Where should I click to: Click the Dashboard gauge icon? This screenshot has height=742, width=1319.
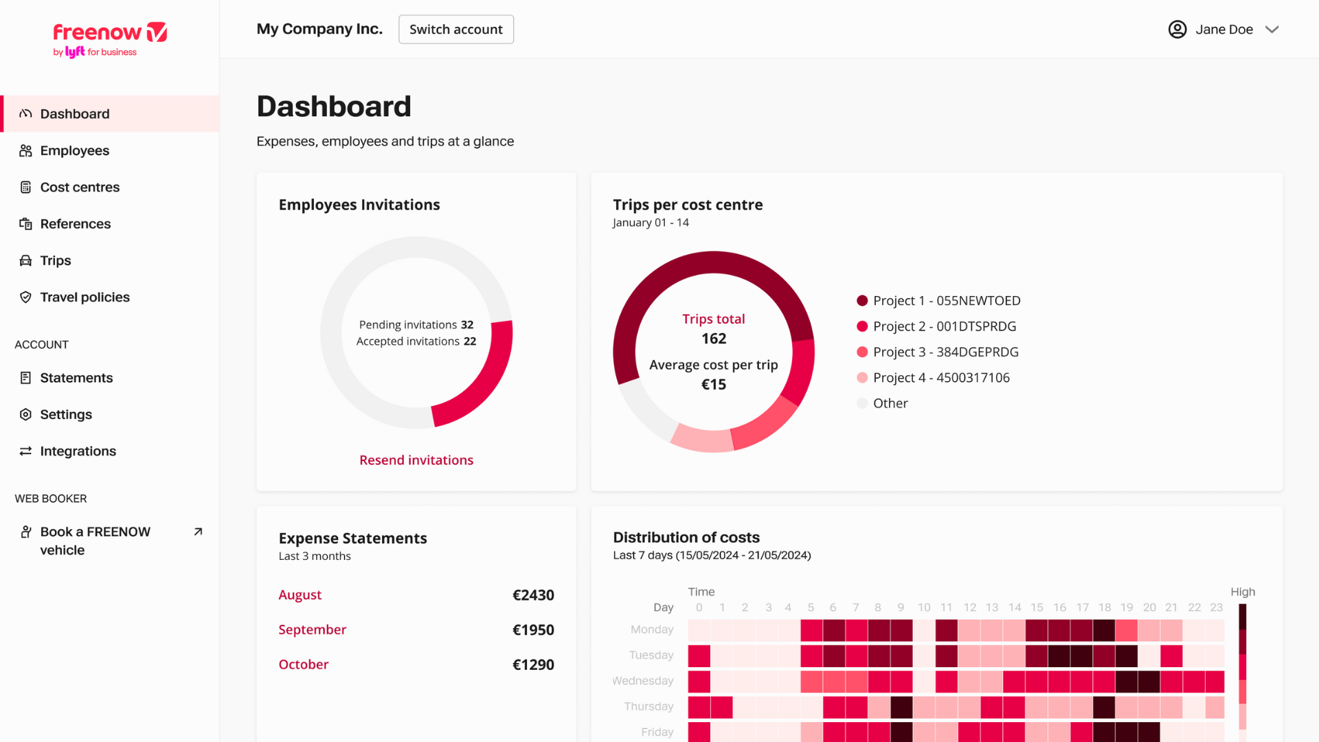[x=25, y=113]
